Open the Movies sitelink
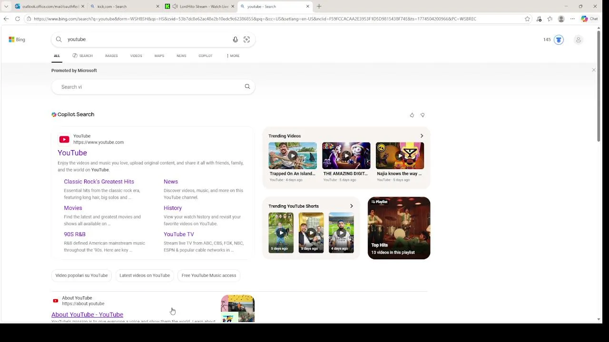 pos(73,208)
